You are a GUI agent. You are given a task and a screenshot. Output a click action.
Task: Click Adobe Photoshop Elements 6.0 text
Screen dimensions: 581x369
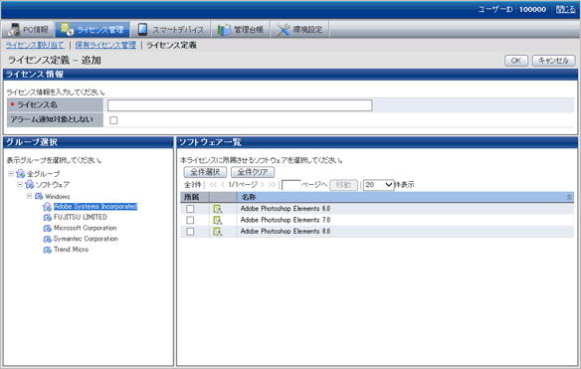(286, 209)
